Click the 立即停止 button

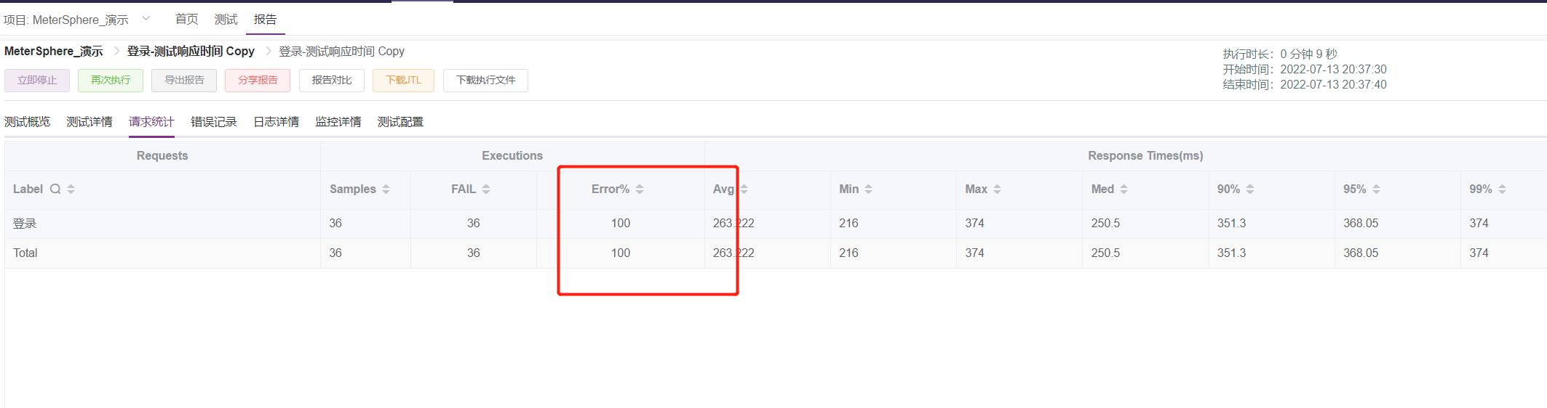tap(37, 80)
